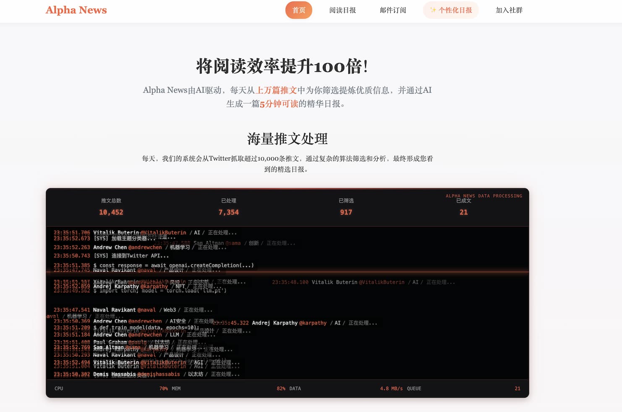Click the 上万篇推文 highlighted text
Screen dimensions: 622x412
point(277,90)
